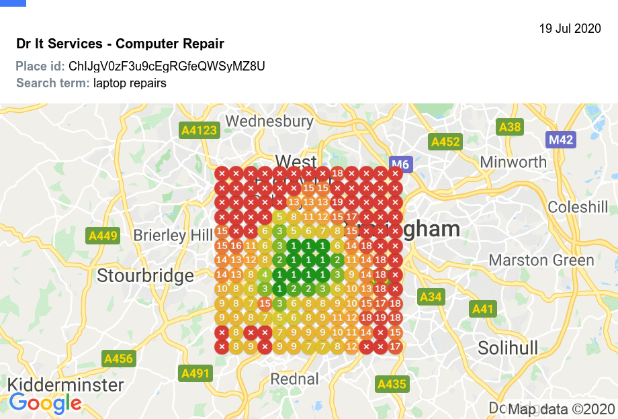
Task: Select the Stourbridge map label
Action: pos(145,275)
